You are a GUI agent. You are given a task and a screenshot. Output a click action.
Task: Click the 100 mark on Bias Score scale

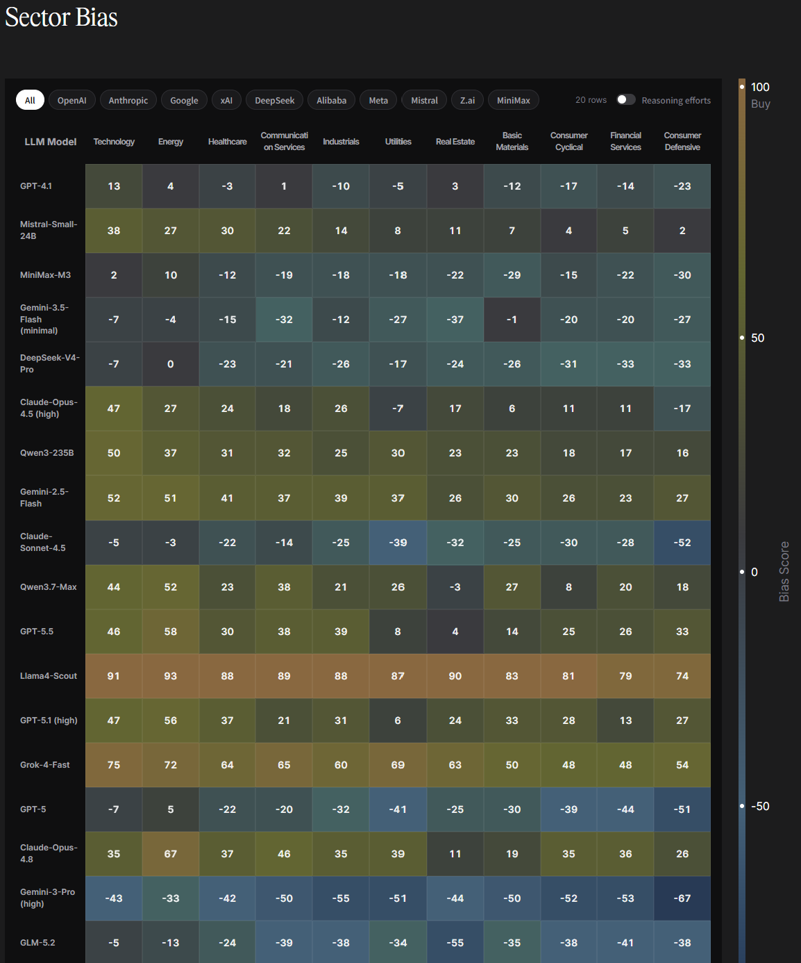pyautogui.click(x=760, y=87)
